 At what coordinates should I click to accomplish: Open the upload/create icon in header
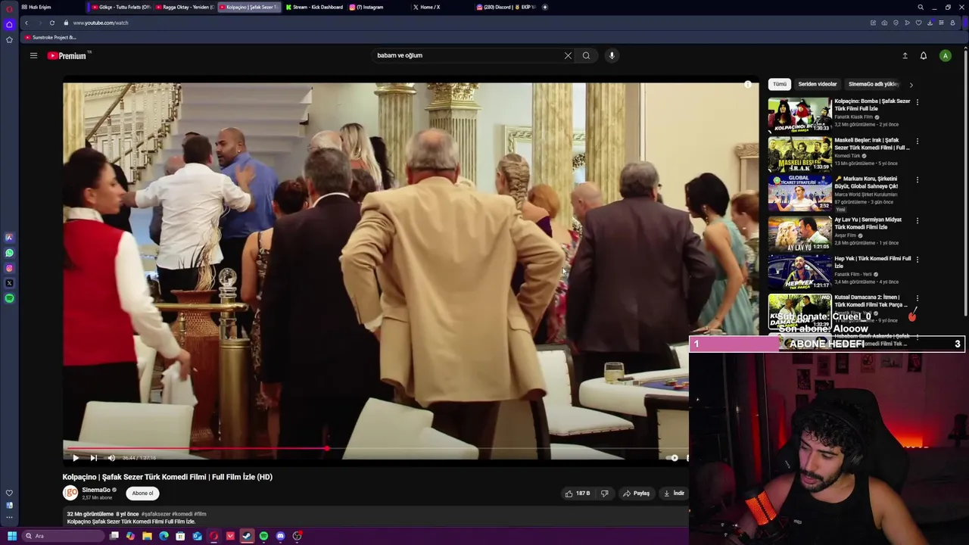coord(905,55)
